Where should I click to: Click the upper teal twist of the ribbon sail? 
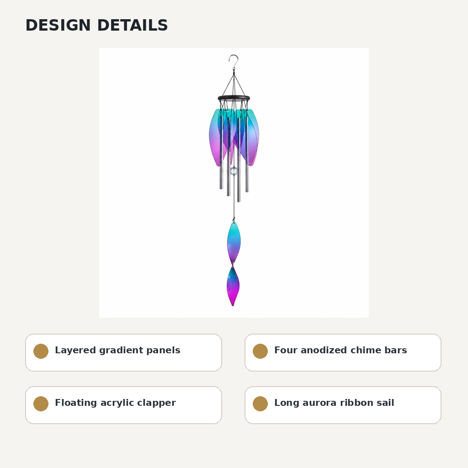(x=234, y=242)
